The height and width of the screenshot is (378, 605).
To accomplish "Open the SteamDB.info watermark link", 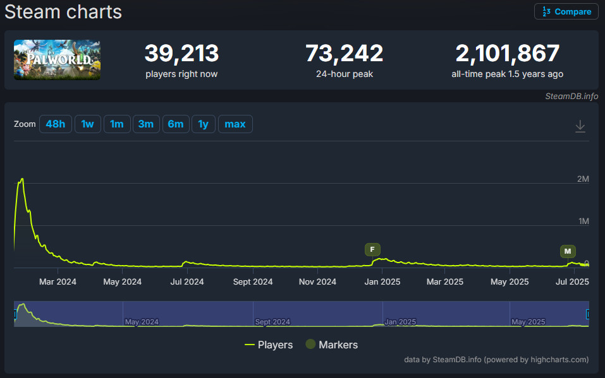I will (571, 97).
